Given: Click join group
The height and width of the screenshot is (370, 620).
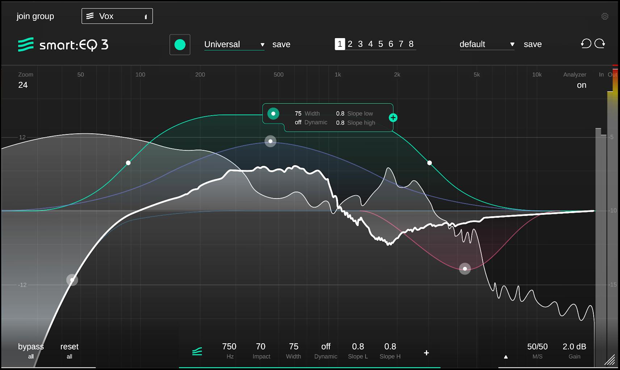Looking at the screenshot, I should (x=35, y=16).
